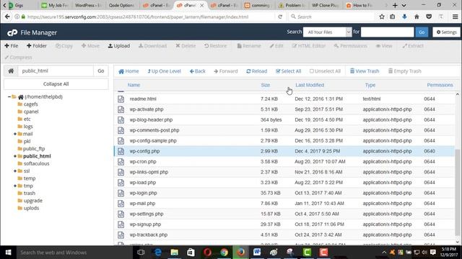Sort files by Type column

point(370,85)
